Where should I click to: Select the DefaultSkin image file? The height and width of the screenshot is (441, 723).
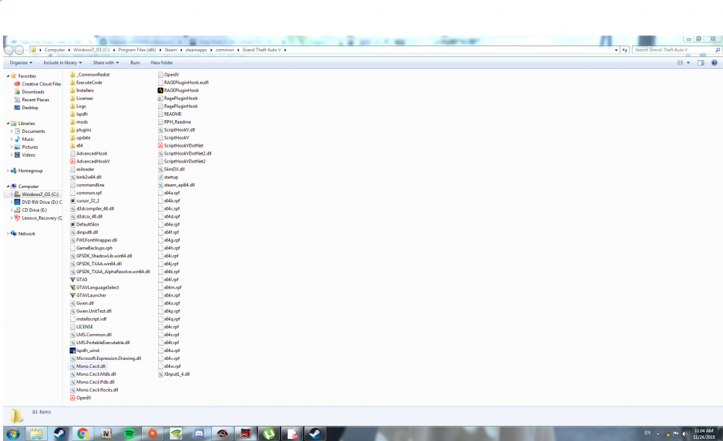[x=85, y=225]
